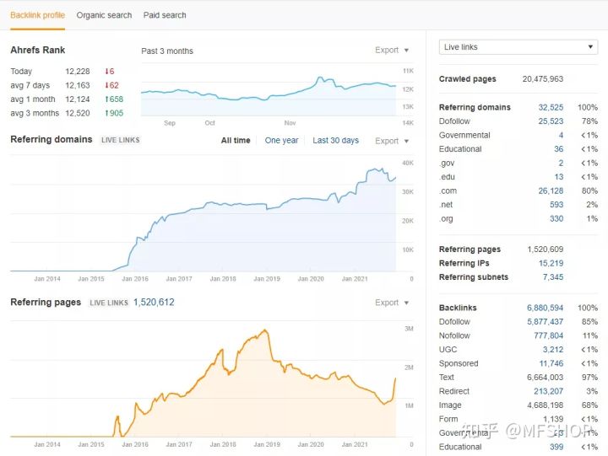Open Export dropdown for Referring pages chart
This screenshot has height=456, width=608.
point(392,303)
